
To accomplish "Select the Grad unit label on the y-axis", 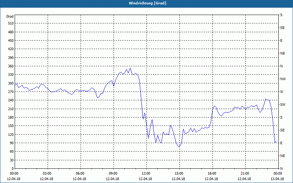I will (10, 16).
